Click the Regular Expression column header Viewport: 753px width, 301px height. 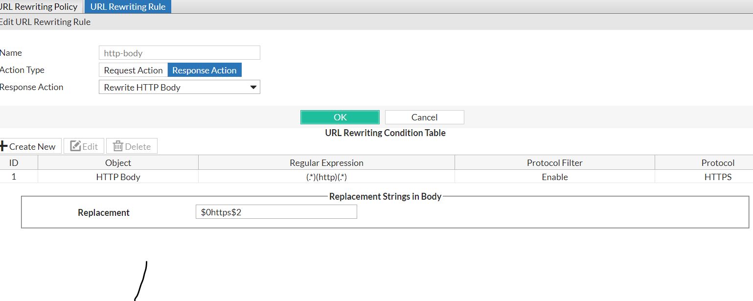[x=326, y=162]
